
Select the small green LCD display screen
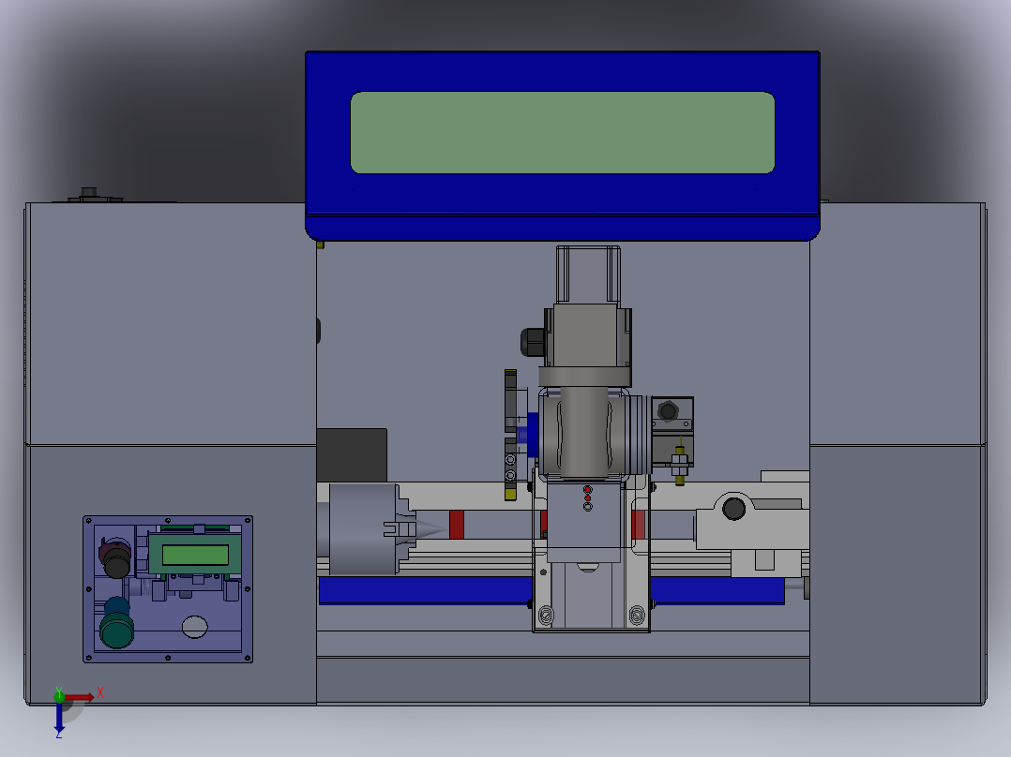[x=195, y=555]
